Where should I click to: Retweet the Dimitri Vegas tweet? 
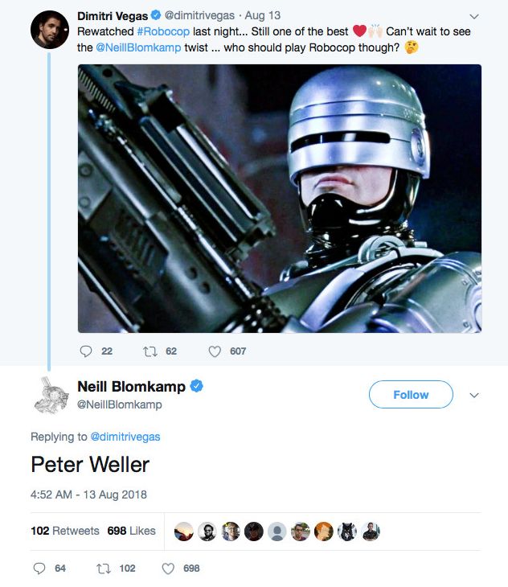tap(149, 351)
